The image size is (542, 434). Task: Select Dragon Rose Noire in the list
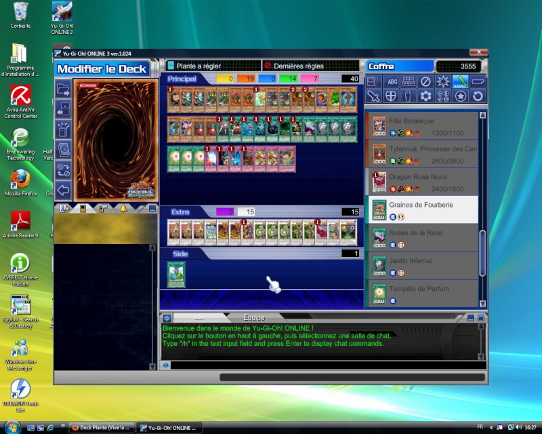[421, 182]
